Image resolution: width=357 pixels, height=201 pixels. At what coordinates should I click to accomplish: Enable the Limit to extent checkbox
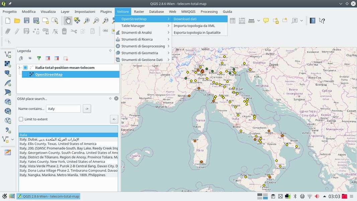[21, 119]
